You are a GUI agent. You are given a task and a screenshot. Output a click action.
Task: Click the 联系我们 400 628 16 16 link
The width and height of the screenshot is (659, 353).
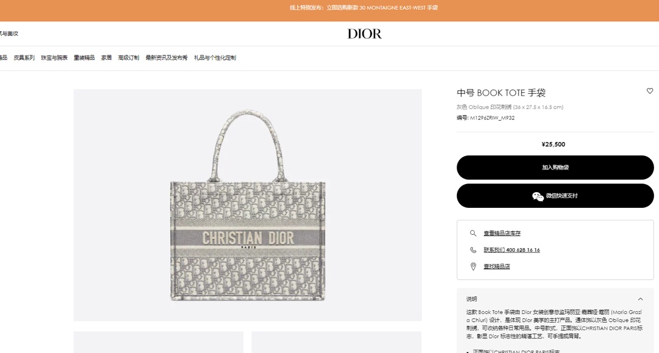[511, 250]
